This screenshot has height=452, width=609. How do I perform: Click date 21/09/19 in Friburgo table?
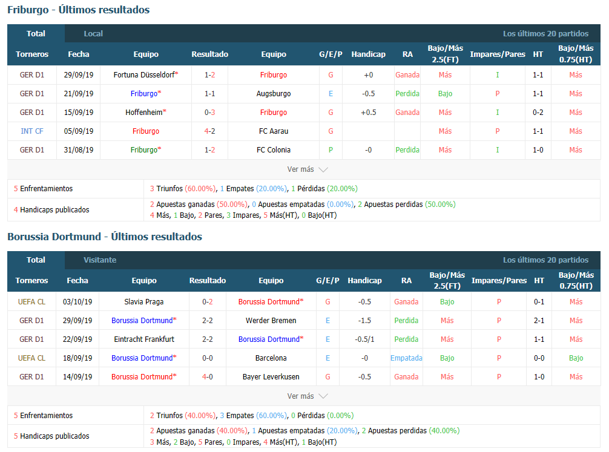[x=79, y=94]
